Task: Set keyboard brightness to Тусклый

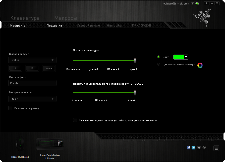Action: (93, 69)
